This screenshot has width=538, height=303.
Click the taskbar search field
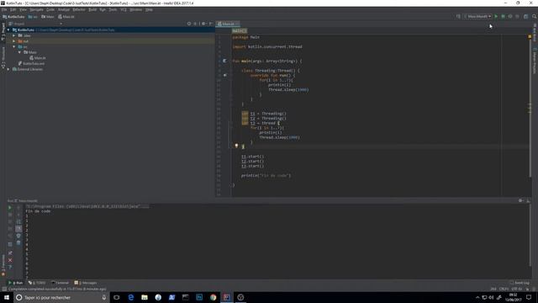click(61, 297)
